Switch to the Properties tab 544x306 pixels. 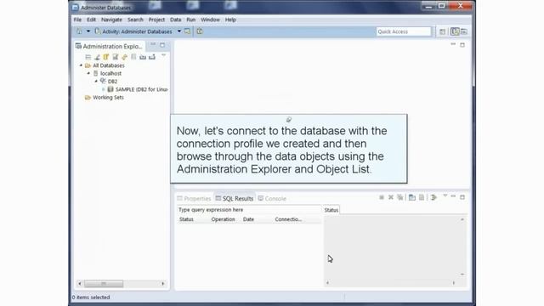tap(194, 198)
